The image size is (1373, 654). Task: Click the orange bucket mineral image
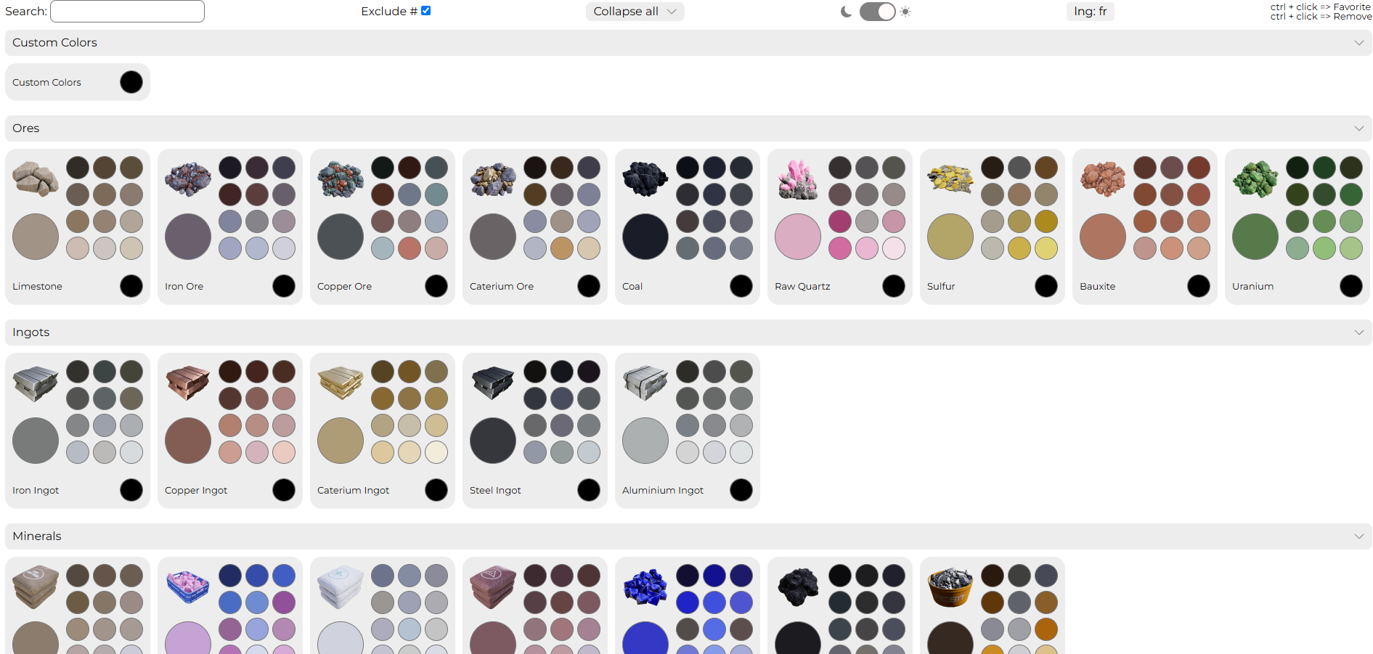tap(950, 588)
